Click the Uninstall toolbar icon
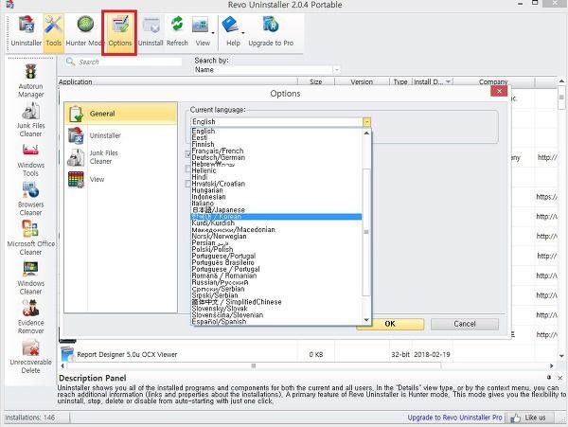Image resolution: width=568 pixels, height=427 pixels. [x=151, y=32]
